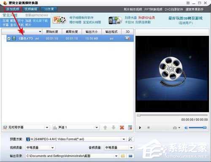The image size is (211, 162).
Task: Open 狸窝苹果助手 link in top bar
Action: (x=195, y=9)
